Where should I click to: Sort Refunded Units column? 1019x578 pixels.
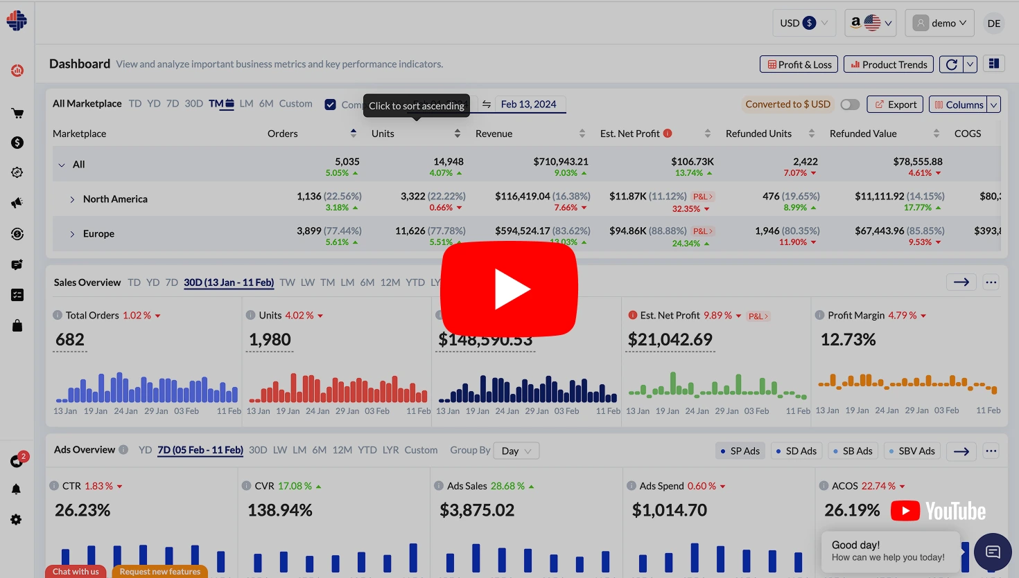(x=811, y=133)
